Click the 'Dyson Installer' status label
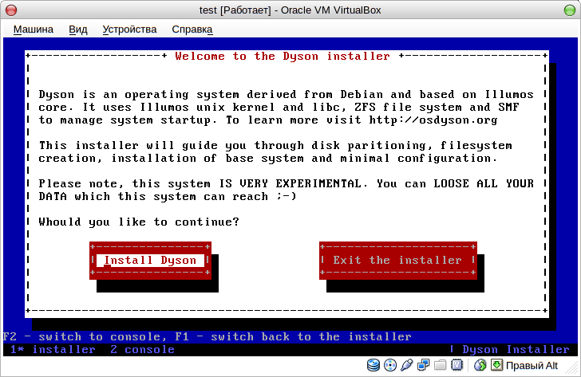This screenshot has height=377, width=581. [x=516, y=350]
